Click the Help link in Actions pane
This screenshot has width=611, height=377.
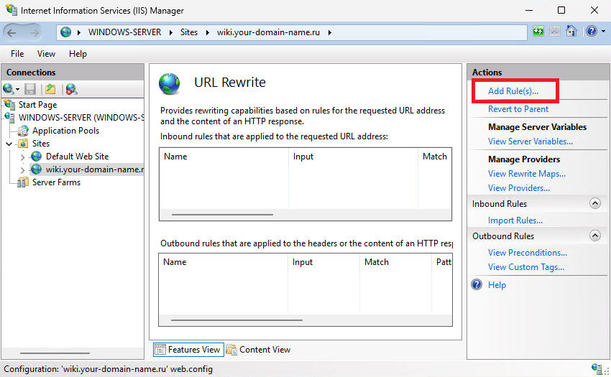pos(497,285)
